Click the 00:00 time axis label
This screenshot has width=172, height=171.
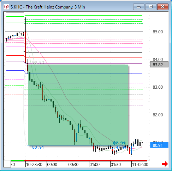(x=52, y=164)
